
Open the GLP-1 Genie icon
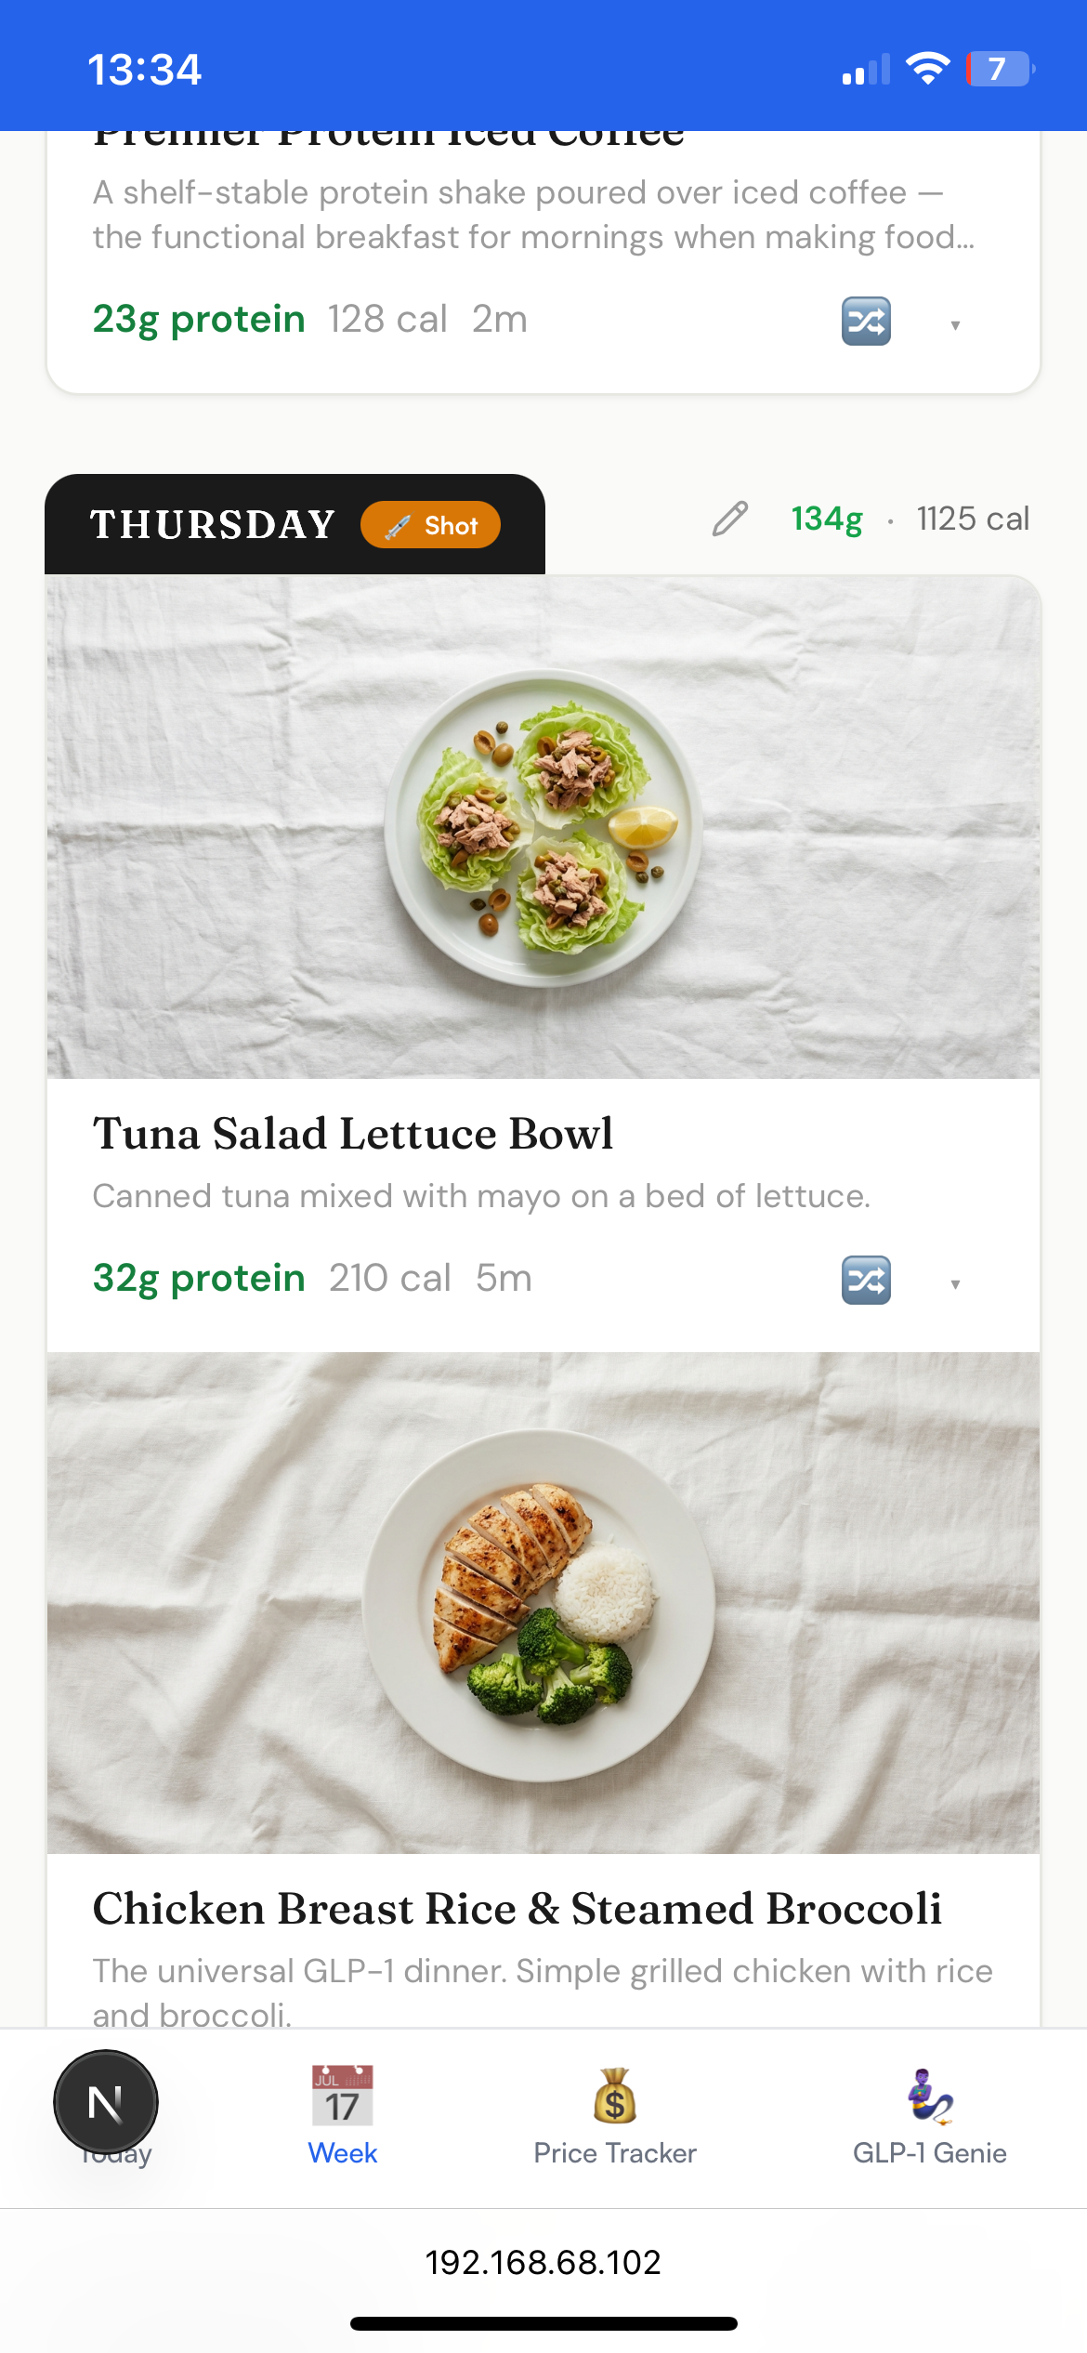point(929,2096)
